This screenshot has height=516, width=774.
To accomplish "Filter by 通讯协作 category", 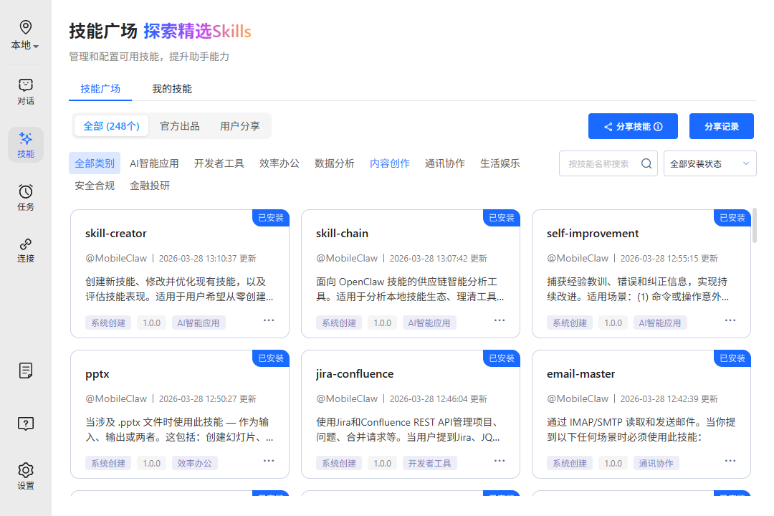I will (x=445, y=163).
